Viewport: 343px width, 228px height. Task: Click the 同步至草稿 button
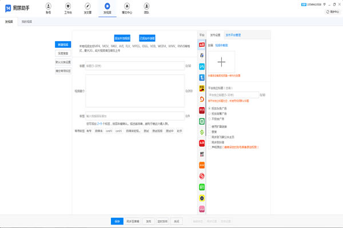tap(133, 221)
